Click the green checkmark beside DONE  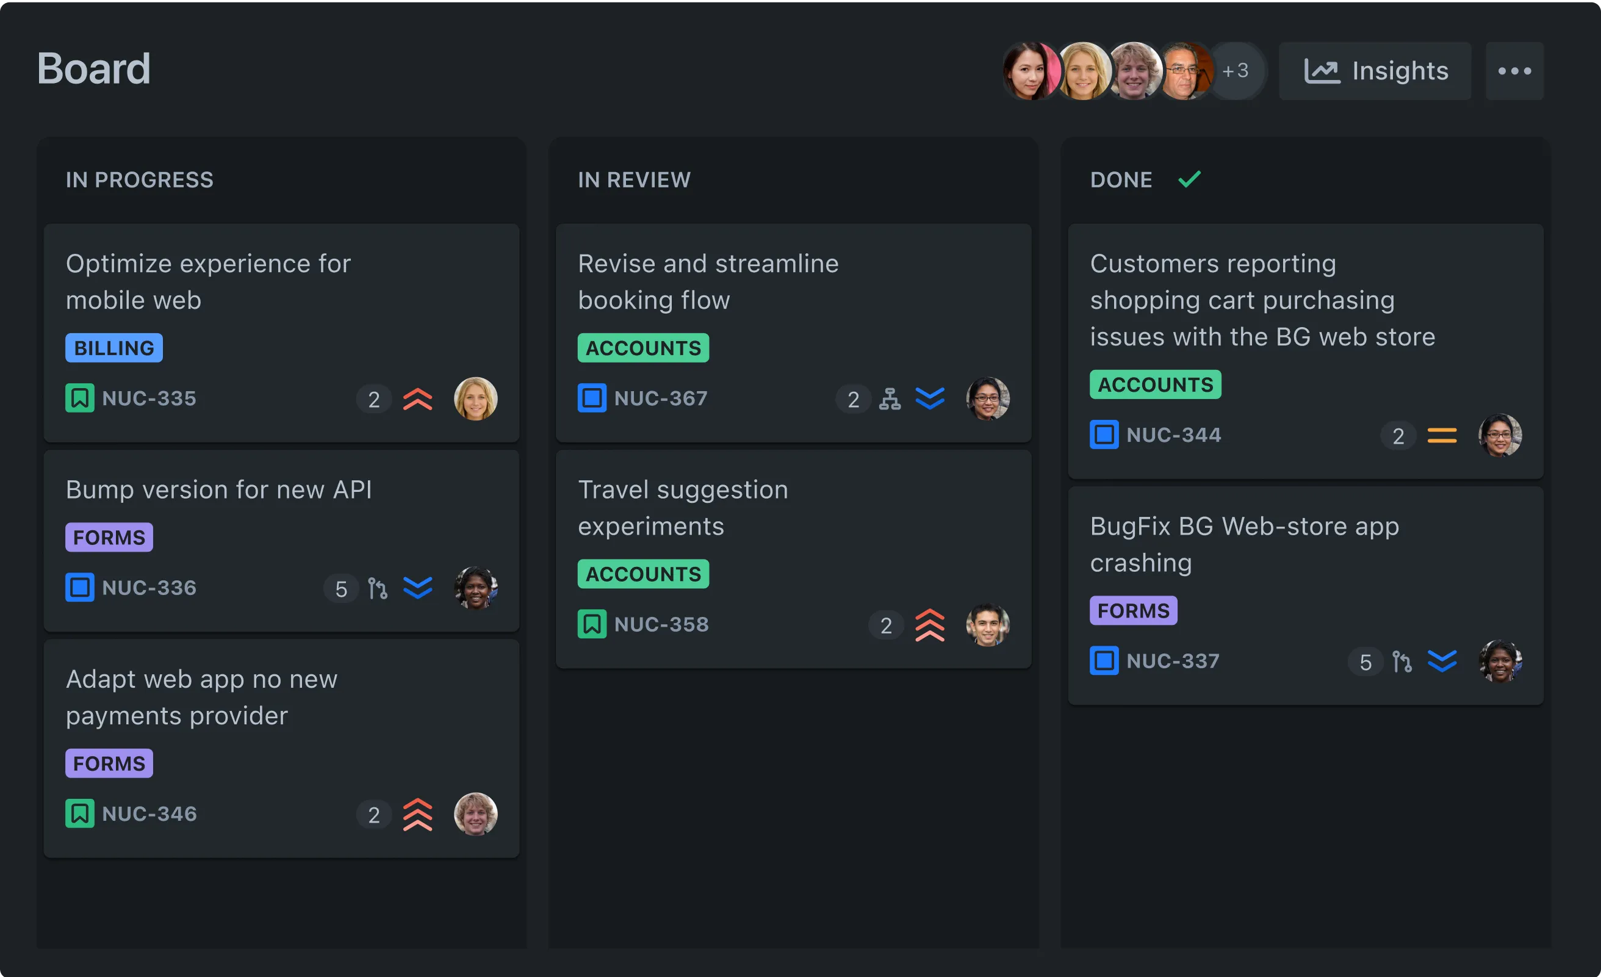pos(1189,179)
